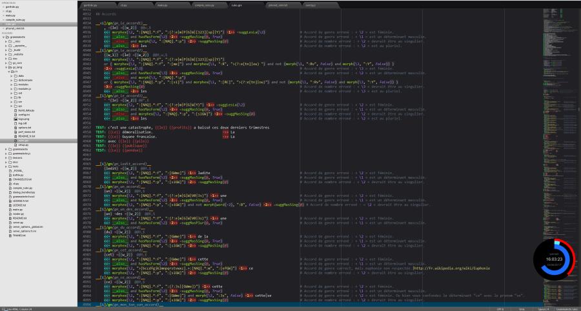Image resolution: width=581 pixels, height=311 pixels.
Task: Open server_options._global.ini in the sidebar
Action: tap(28, 226)
